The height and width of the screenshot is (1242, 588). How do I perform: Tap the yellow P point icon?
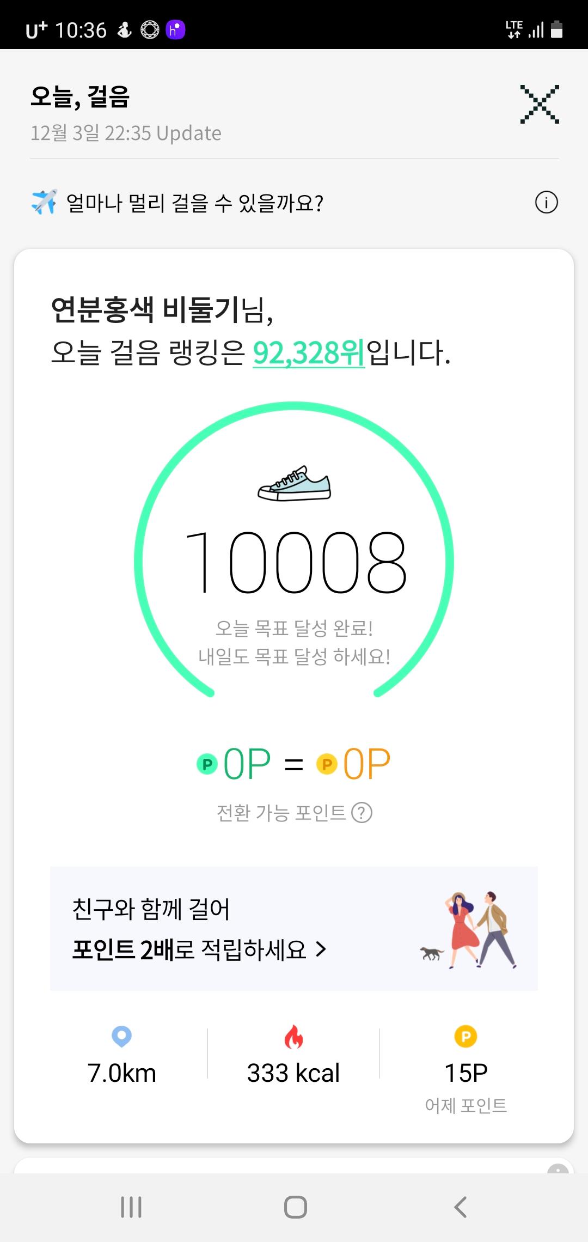pos(327,764)
